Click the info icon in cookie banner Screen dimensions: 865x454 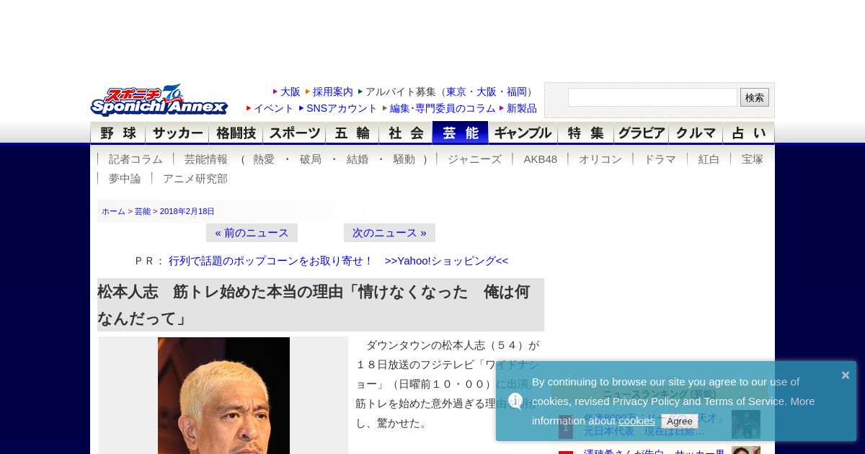tap(515, 401)
